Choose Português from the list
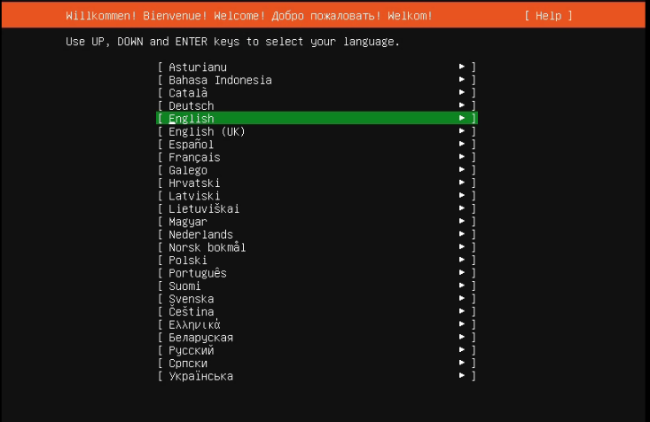The image size is (650, 422). [317, 272]
